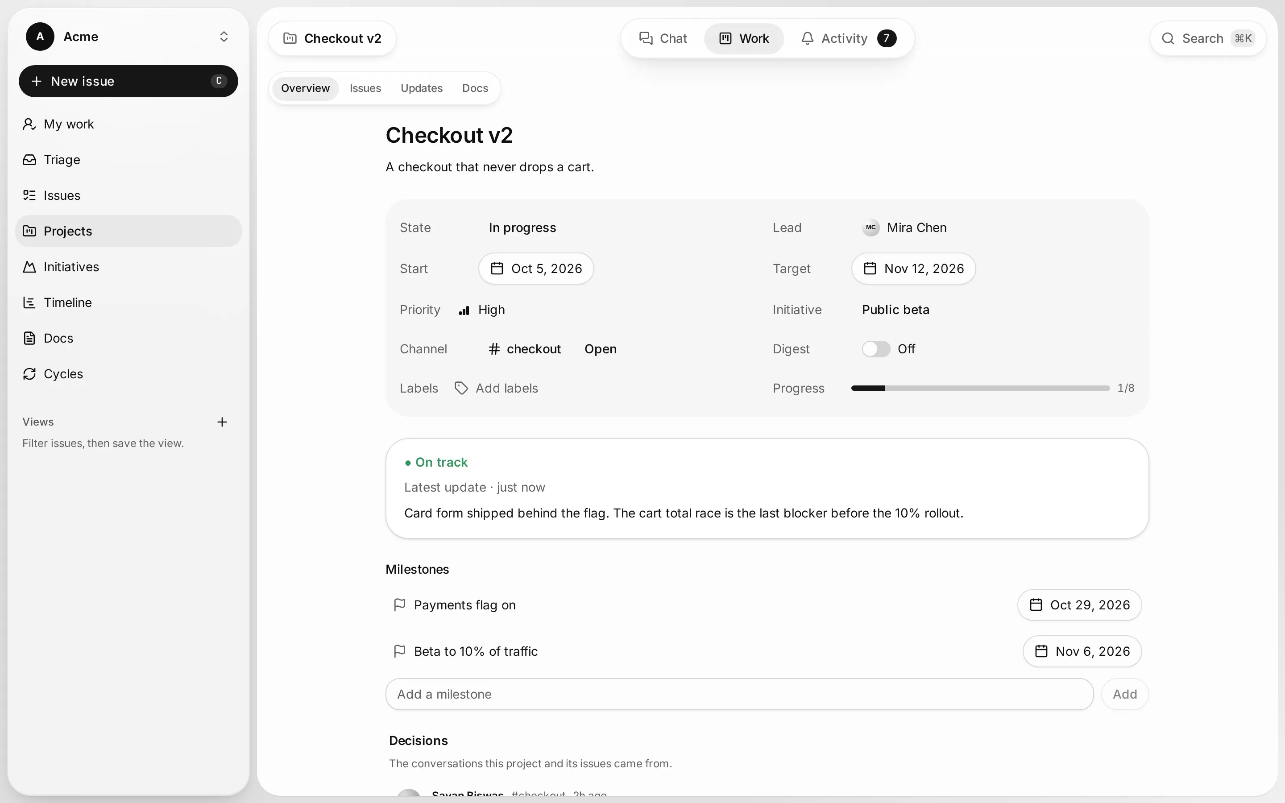The width and height of the screenshot is (1285, 803).
Task: Change Payments flag on date Oct 29, 2026
Action: click(1079, 605)
